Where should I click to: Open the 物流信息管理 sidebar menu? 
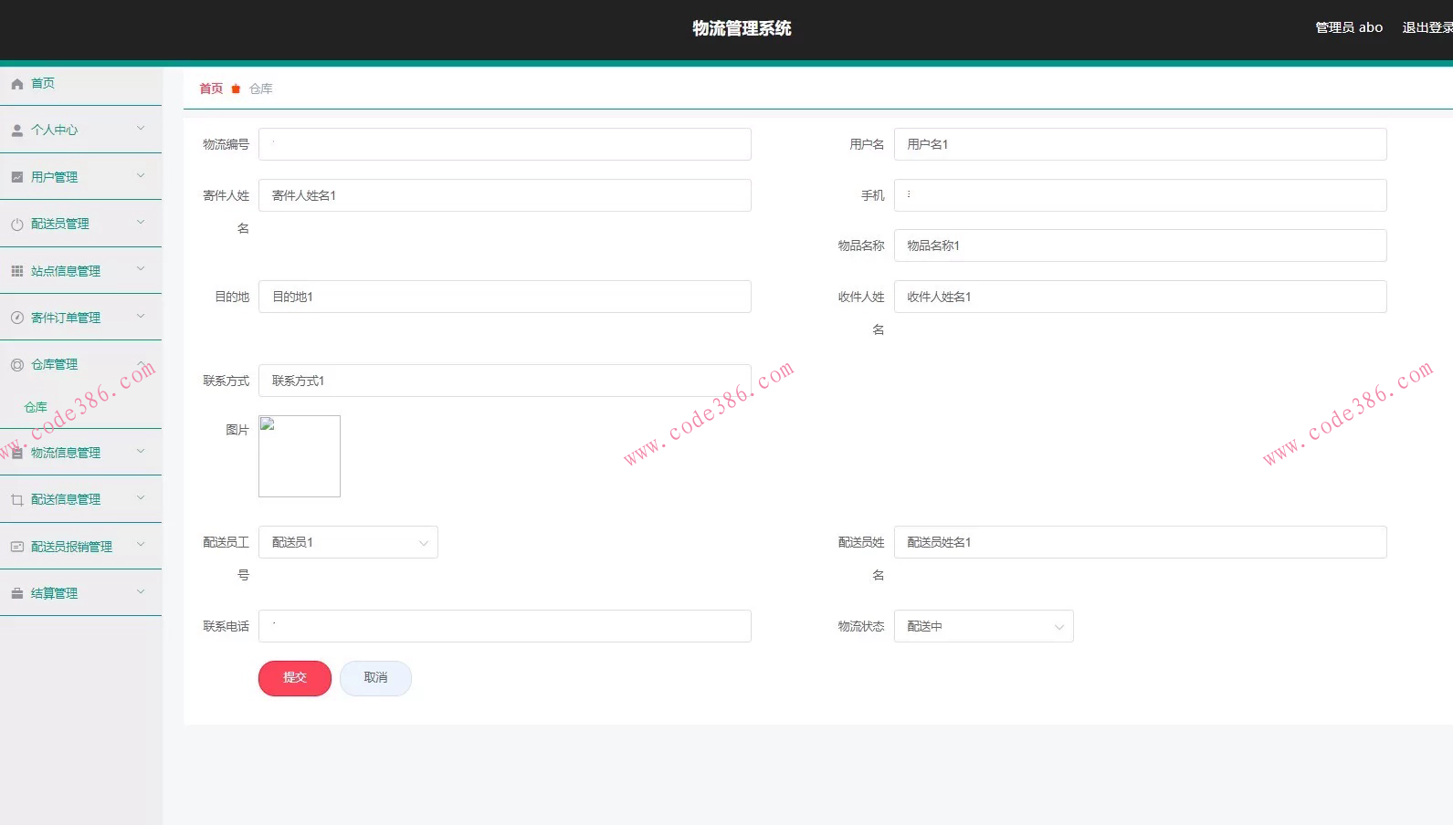point(81,453)
